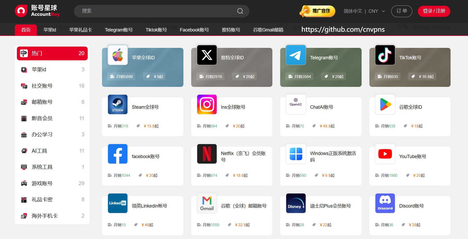Open the 谷歌Gmail邮箱 navigation tab

[x=268, y=30]
